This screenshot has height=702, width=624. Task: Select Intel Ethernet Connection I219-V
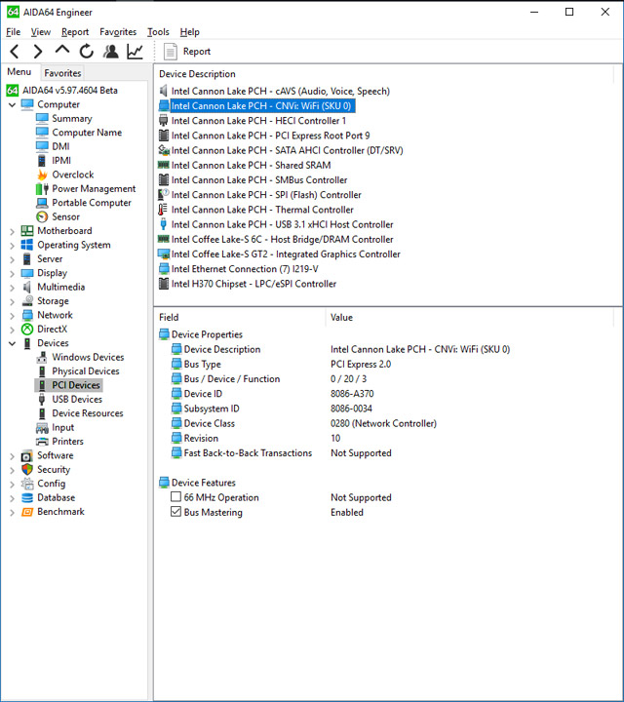245,269
